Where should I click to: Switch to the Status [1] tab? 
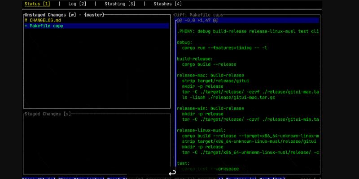point(37,4)
